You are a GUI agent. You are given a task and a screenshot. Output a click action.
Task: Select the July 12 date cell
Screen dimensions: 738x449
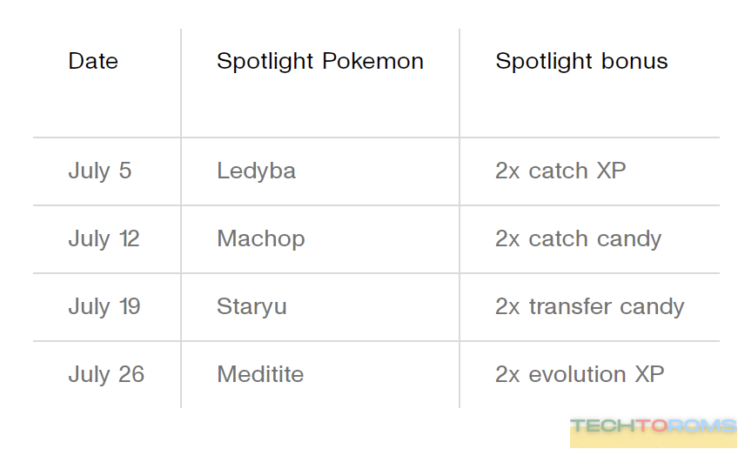(x=104, y=238)
